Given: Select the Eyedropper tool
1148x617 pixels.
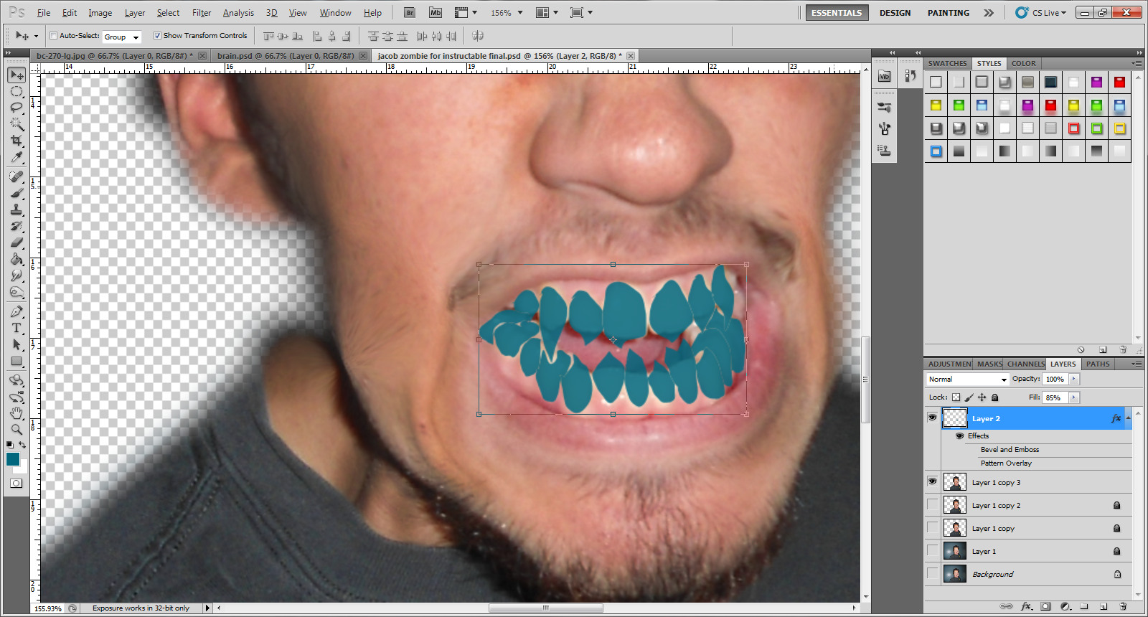Looking at the screenshot, I should [x=17, y=157].
